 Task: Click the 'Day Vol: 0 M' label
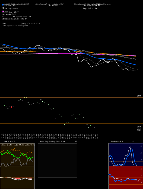[x=90, y=9]
